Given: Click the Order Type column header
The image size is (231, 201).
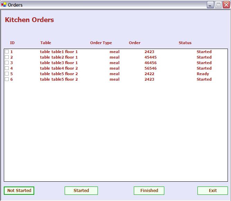Looking at the screenshot, I should click(x=101, y=43).
